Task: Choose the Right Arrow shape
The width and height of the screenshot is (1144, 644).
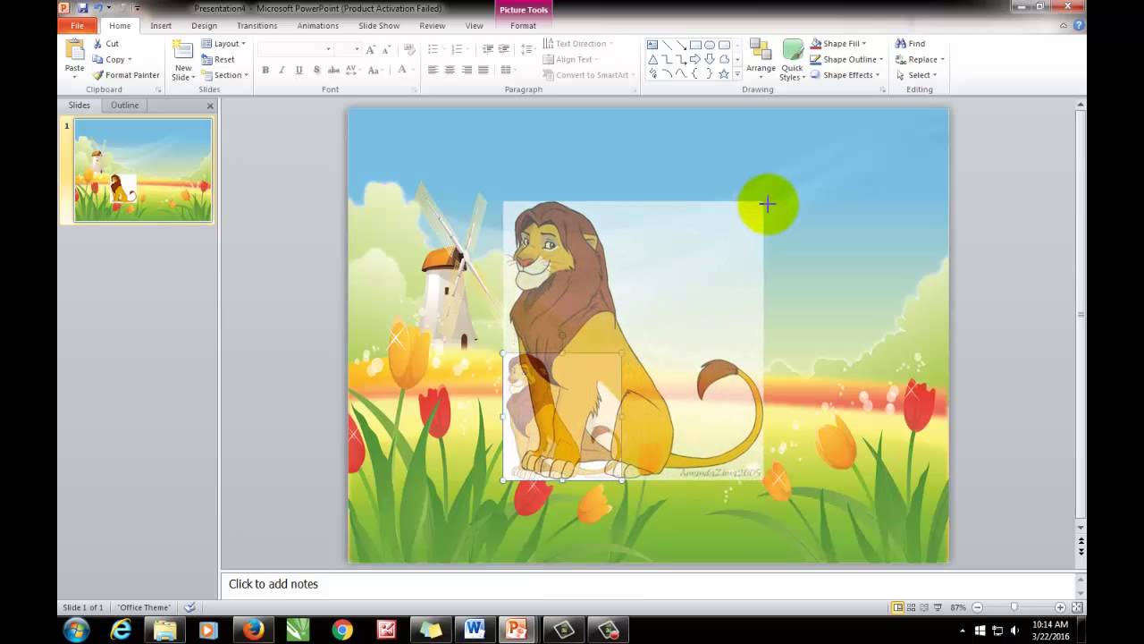Action: 695,59
